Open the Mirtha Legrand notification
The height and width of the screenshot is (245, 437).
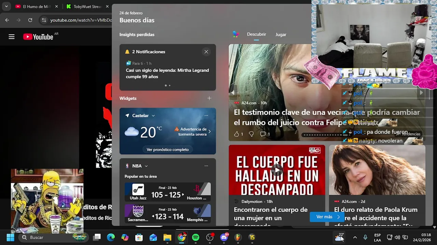167,73
